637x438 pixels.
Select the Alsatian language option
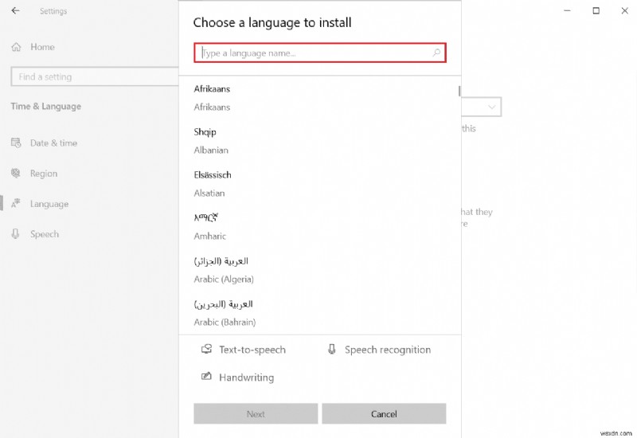coord(212,184)
